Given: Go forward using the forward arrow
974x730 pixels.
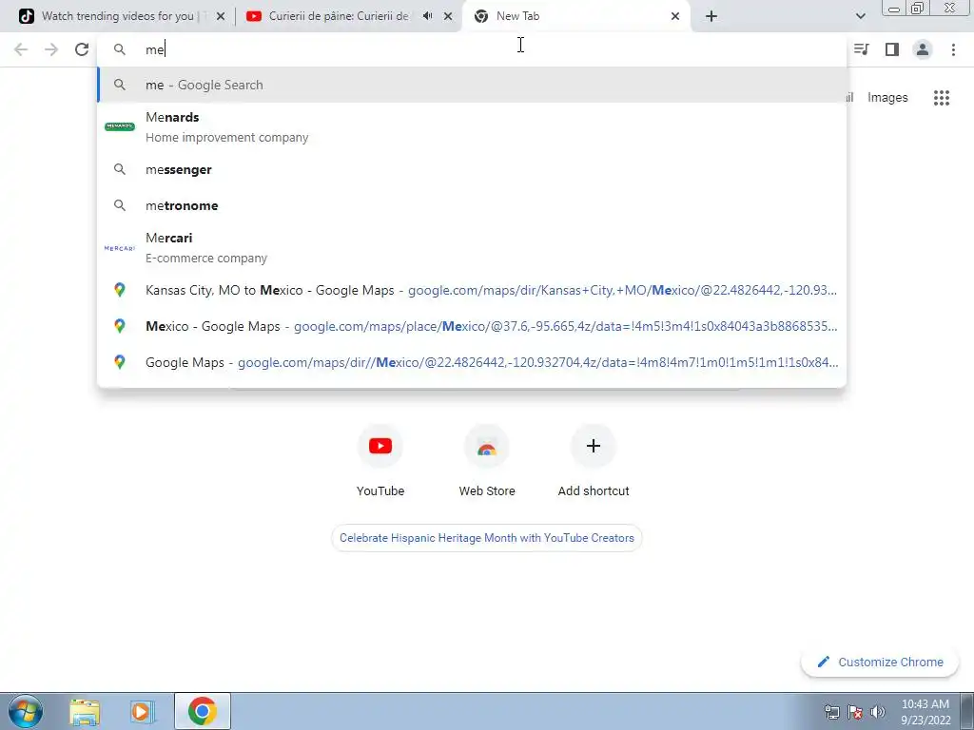Looking at the screenshot, I should (x=51, y=49).
